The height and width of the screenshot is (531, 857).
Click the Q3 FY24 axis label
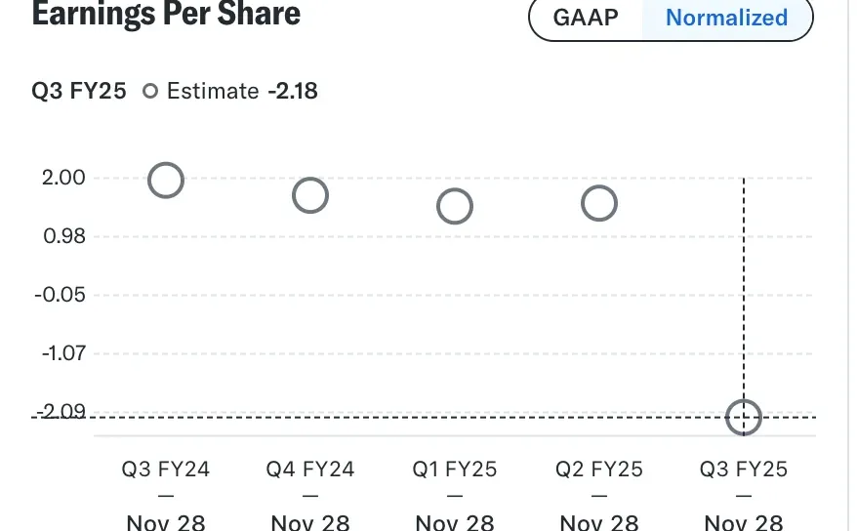(166, 470)
